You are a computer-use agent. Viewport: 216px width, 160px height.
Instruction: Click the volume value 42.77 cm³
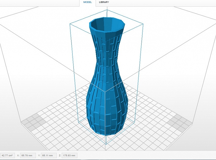(7, 155)
